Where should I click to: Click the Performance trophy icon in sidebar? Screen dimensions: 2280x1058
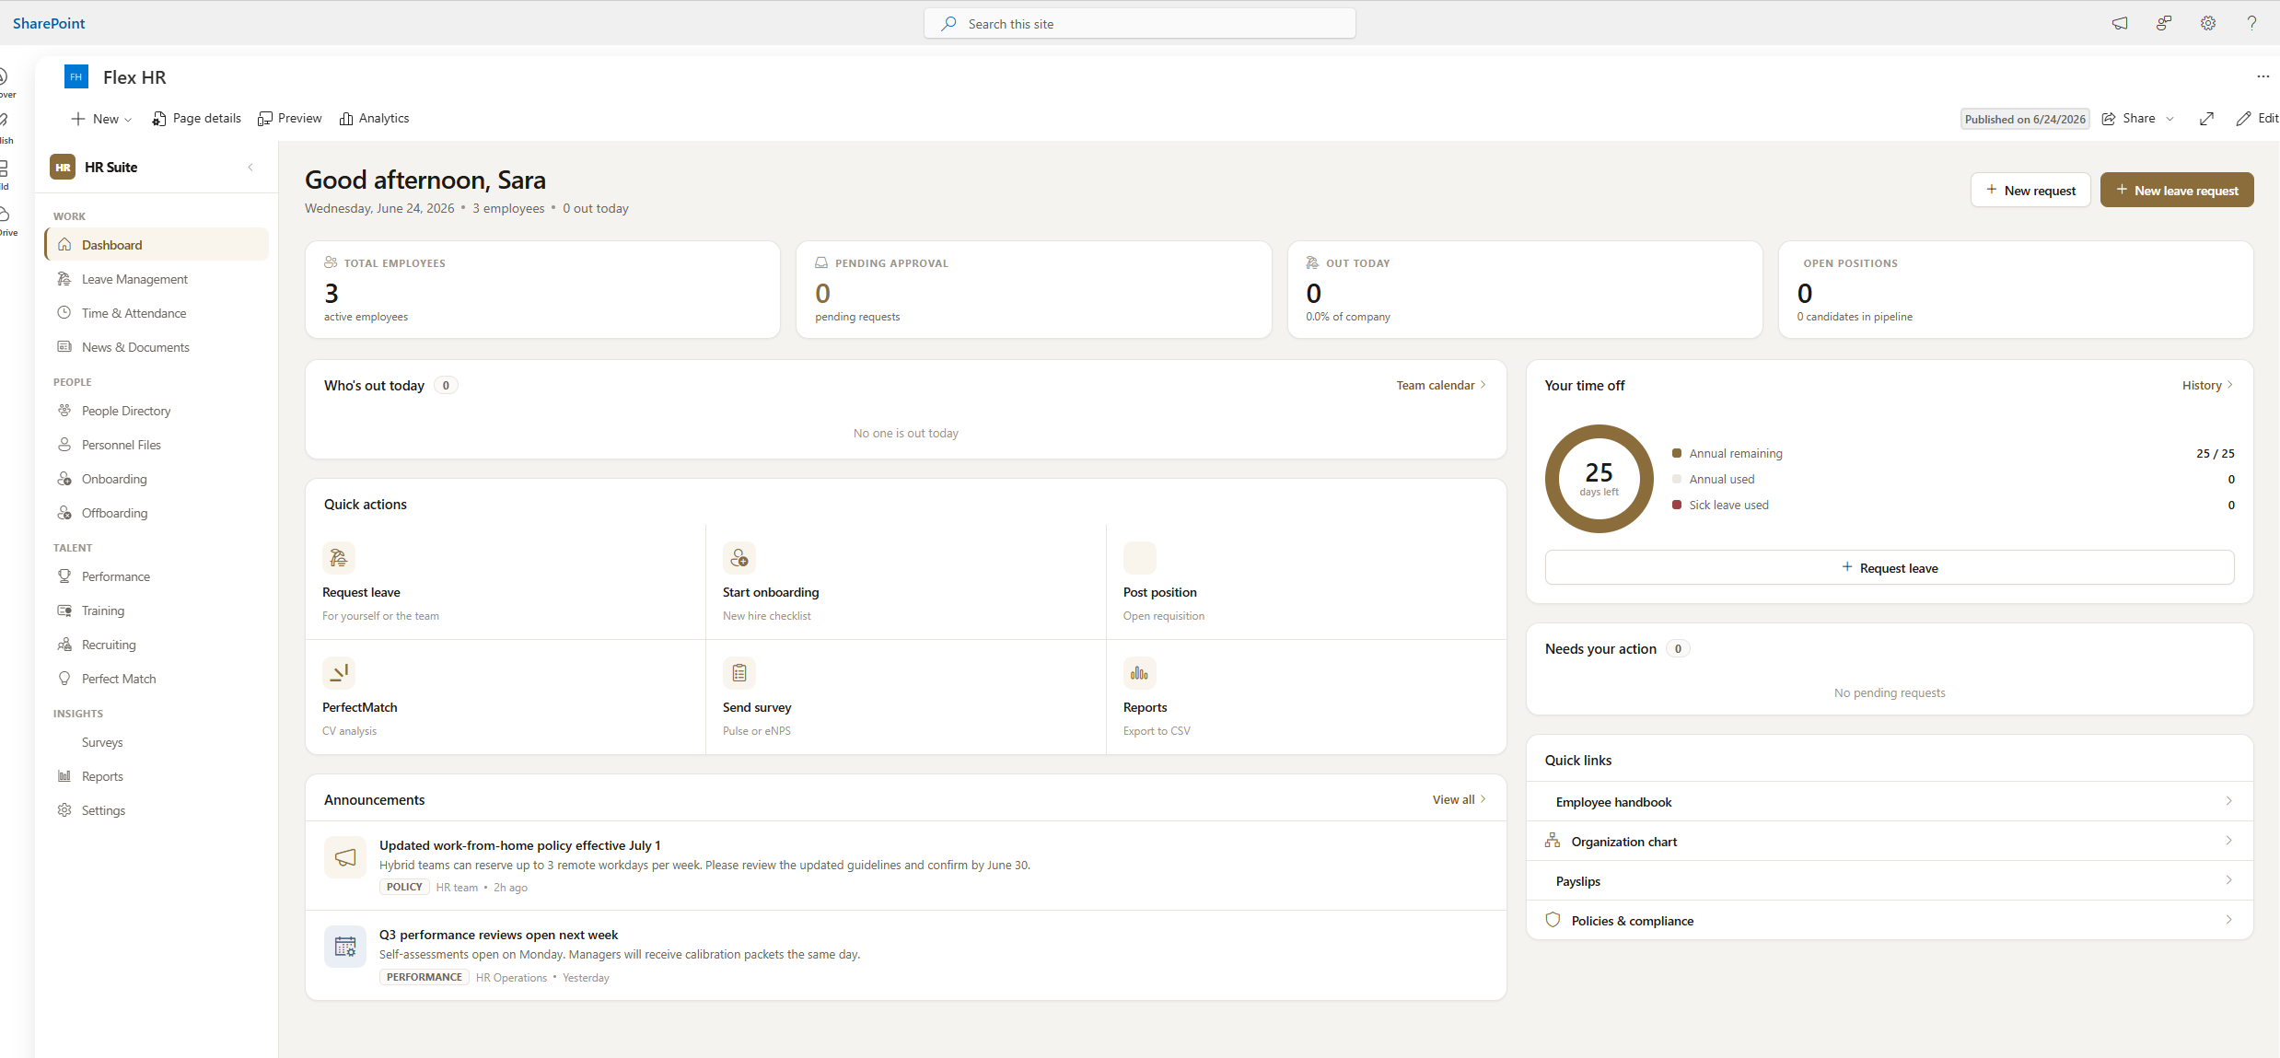pos(64,576)
